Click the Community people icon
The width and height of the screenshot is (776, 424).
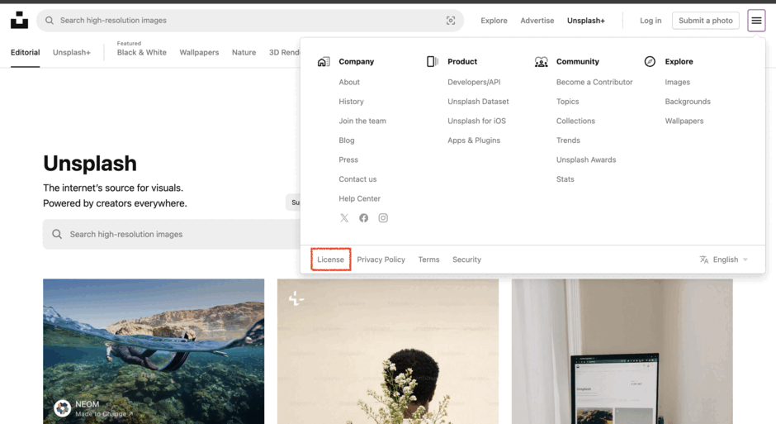coord(541,61)
